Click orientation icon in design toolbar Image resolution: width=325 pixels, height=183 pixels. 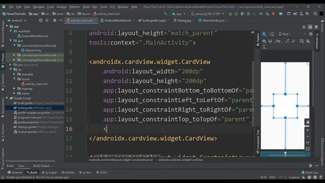(272, 34)
